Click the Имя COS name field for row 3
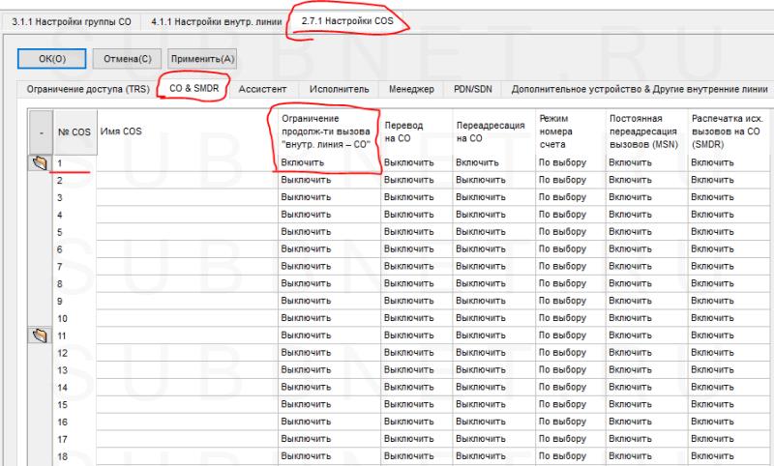Viewport: 774px width, 466px height. click(x=186, y=197)
